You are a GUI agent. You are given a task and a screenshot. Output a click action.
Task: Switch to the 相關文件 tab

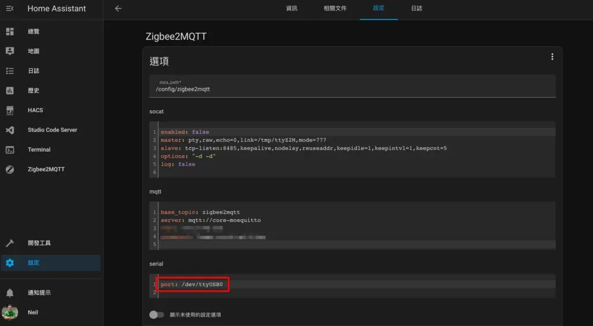coord(335,9)
